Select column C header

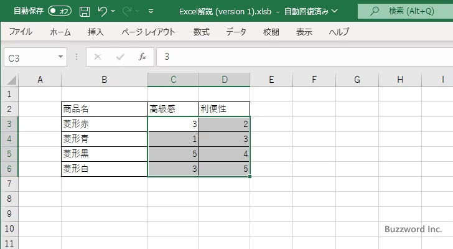click(x=173, y=80)
